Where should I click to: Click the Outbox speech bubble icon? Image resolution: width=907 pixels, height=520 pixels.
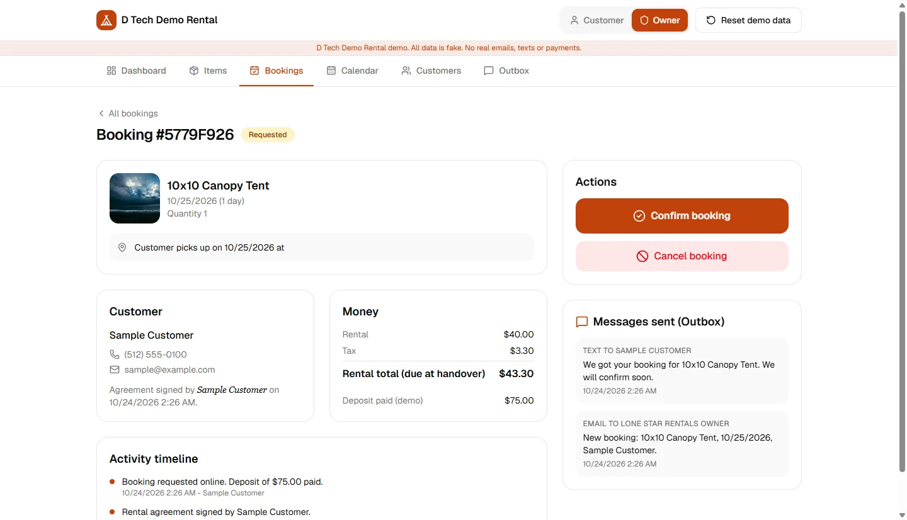pos(489,71)
